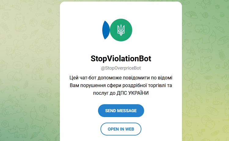Click the description line mentioning ДПС УКРАЇНИ

[121, 93]
